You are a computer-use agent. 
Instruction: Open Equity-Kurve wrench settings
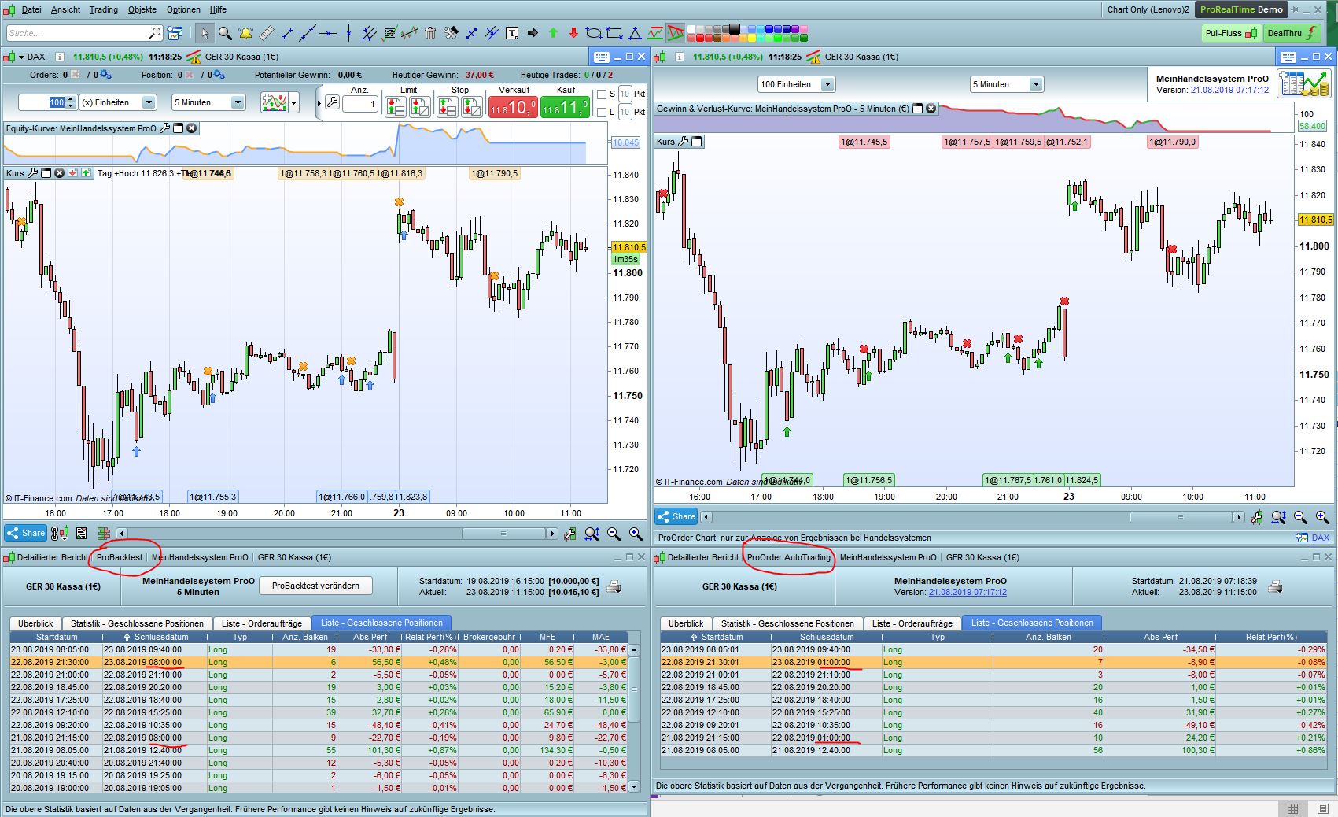tap(165, 128)
